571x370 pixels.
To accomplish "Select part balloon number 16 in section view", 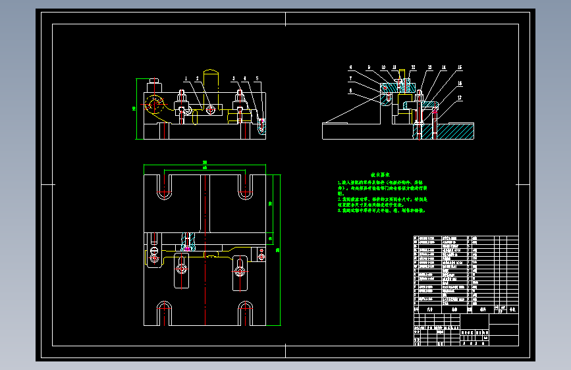I will tap(460, 84).
